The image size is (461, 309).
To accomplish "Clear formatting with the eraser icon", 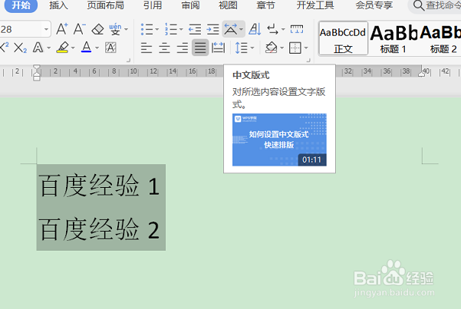I will 97,29.
